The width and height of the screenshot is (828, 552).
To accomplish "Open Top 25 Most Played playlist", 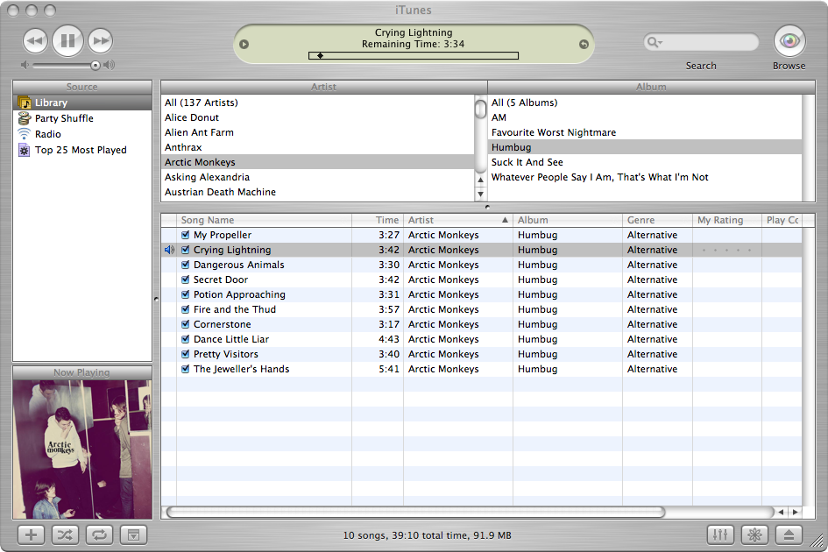I will point(82,150).
